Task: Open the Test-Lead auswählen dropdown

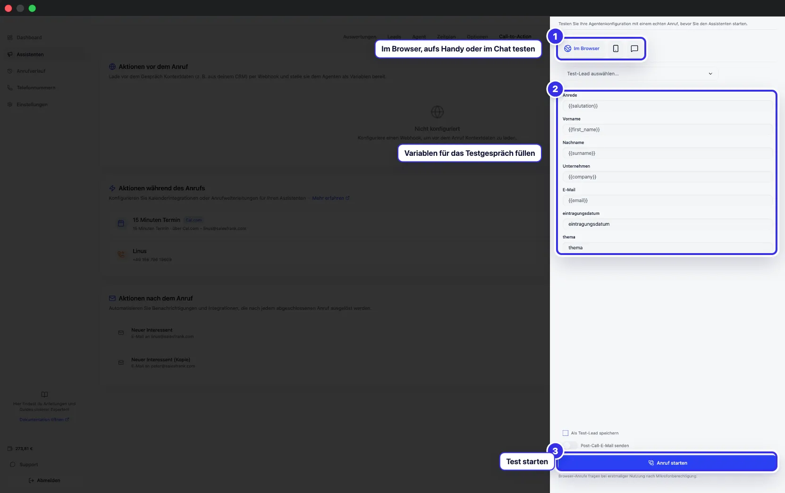Action: (640, 74)
